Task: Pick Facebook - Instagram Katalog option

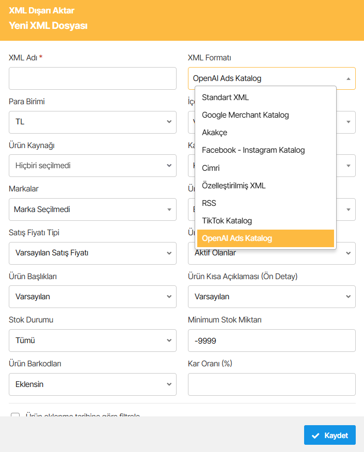Action: (x=265, y=150)
